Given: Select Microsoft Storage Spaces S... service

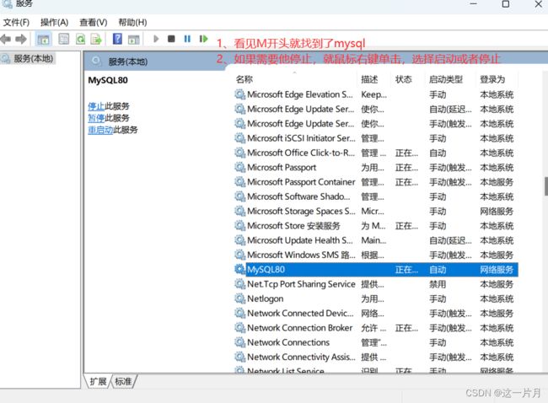Looking at the screenshot, I should tap(376, 211).
